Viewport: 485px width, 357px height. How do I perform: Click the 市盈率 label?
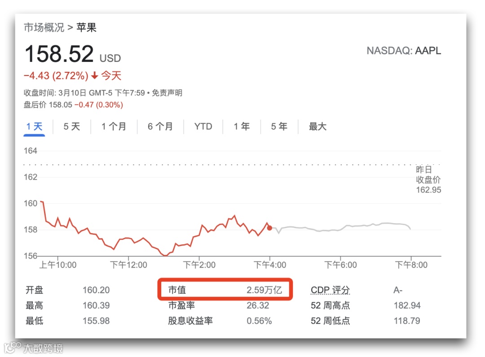pos(181,306)
